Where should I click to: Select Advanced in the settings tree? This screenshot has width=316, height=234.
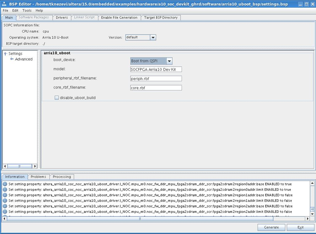(24, 59)
